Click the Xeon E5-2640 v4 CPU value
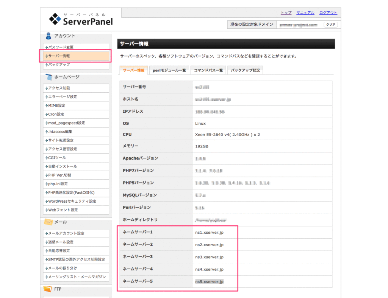 (x=227, y=135)
